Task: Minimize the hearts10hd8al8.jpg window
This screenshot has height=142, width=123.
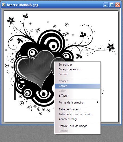Action: 106,5
